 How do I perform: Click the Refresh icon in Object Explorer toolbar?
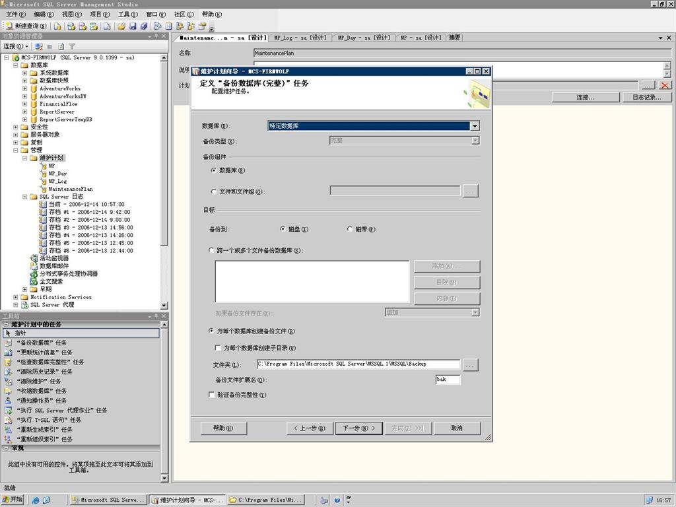tap(61, 46)
